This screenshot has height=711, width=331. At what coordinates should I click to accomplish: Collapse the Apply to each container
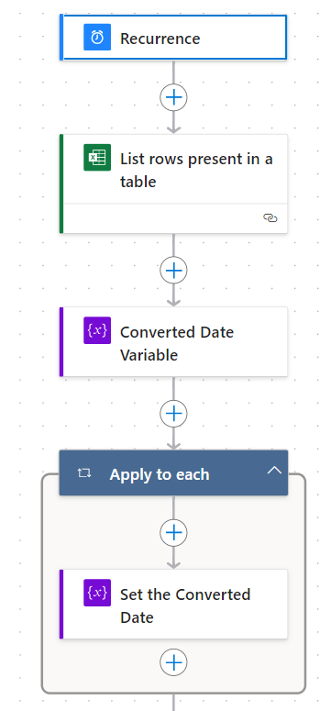274,471
